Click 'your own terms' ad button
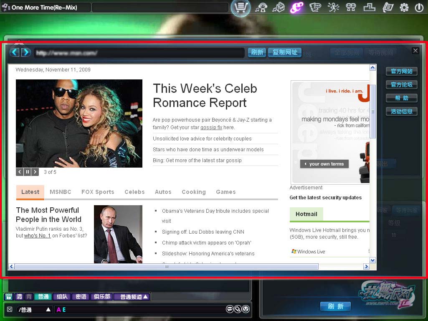The width and height of the screenshot is (428, 321). 324,164
